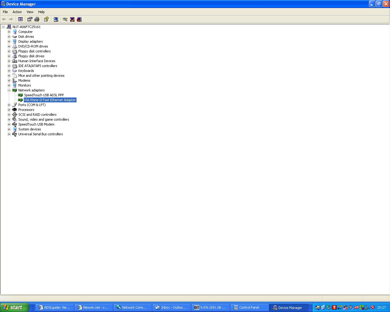
Task: Switch to the BT 9.6% download taskbar window
Action: [211, 307]
